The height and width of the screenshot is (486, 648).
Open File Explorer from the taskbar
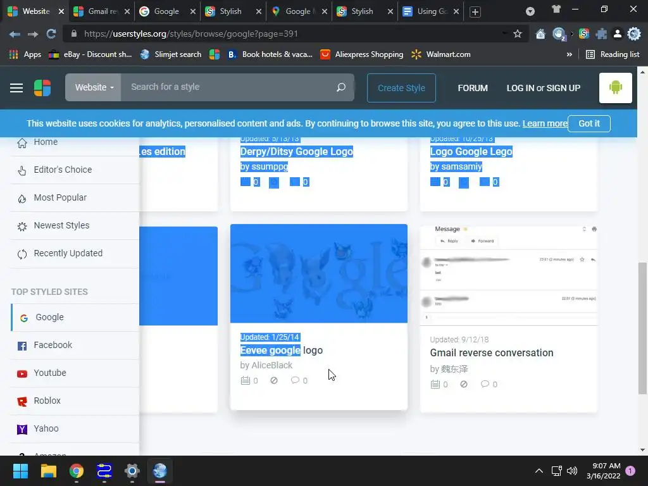(x=48, y=471)
